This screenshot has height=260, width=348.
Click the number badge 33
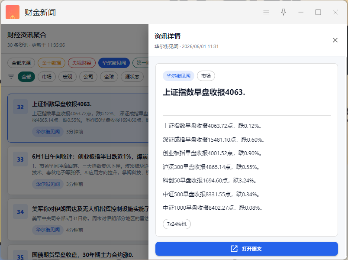click(20, 159)
